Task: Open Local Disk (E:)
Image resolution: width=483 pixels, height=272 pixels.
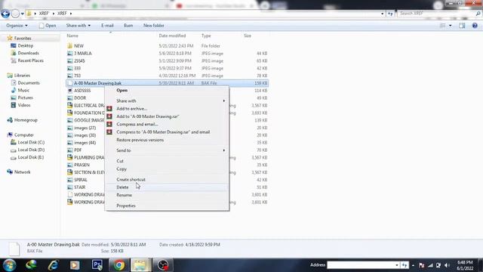Action: tap(31, 157)
